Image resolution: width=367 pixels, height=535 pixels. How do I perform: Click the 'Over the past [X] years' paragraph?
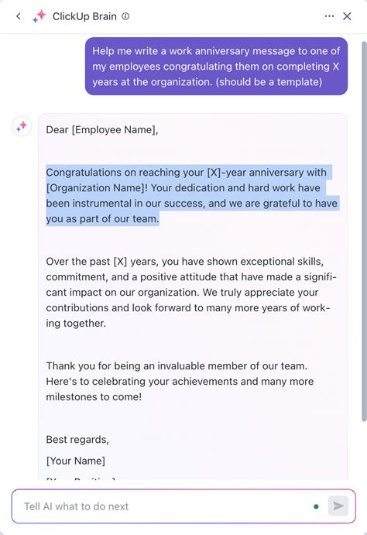point(191,293)
